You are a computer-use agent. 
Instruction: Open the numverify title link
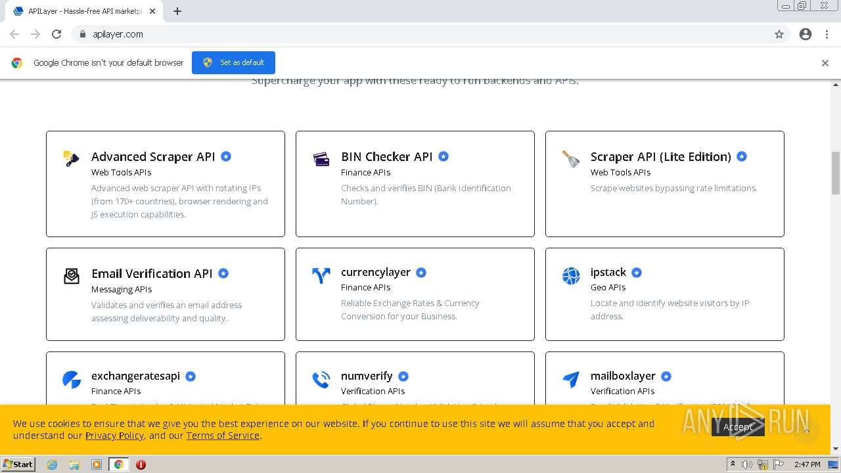(x=367, y=376)
